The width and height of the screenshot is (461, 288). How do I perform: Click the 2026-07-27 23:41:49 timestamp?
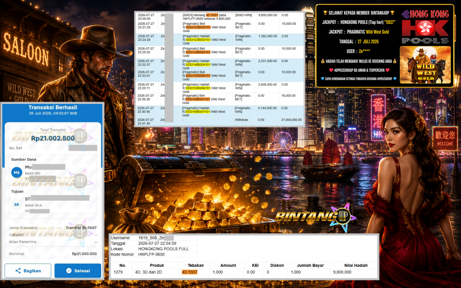pyautogui.click(x=145, y=121)
